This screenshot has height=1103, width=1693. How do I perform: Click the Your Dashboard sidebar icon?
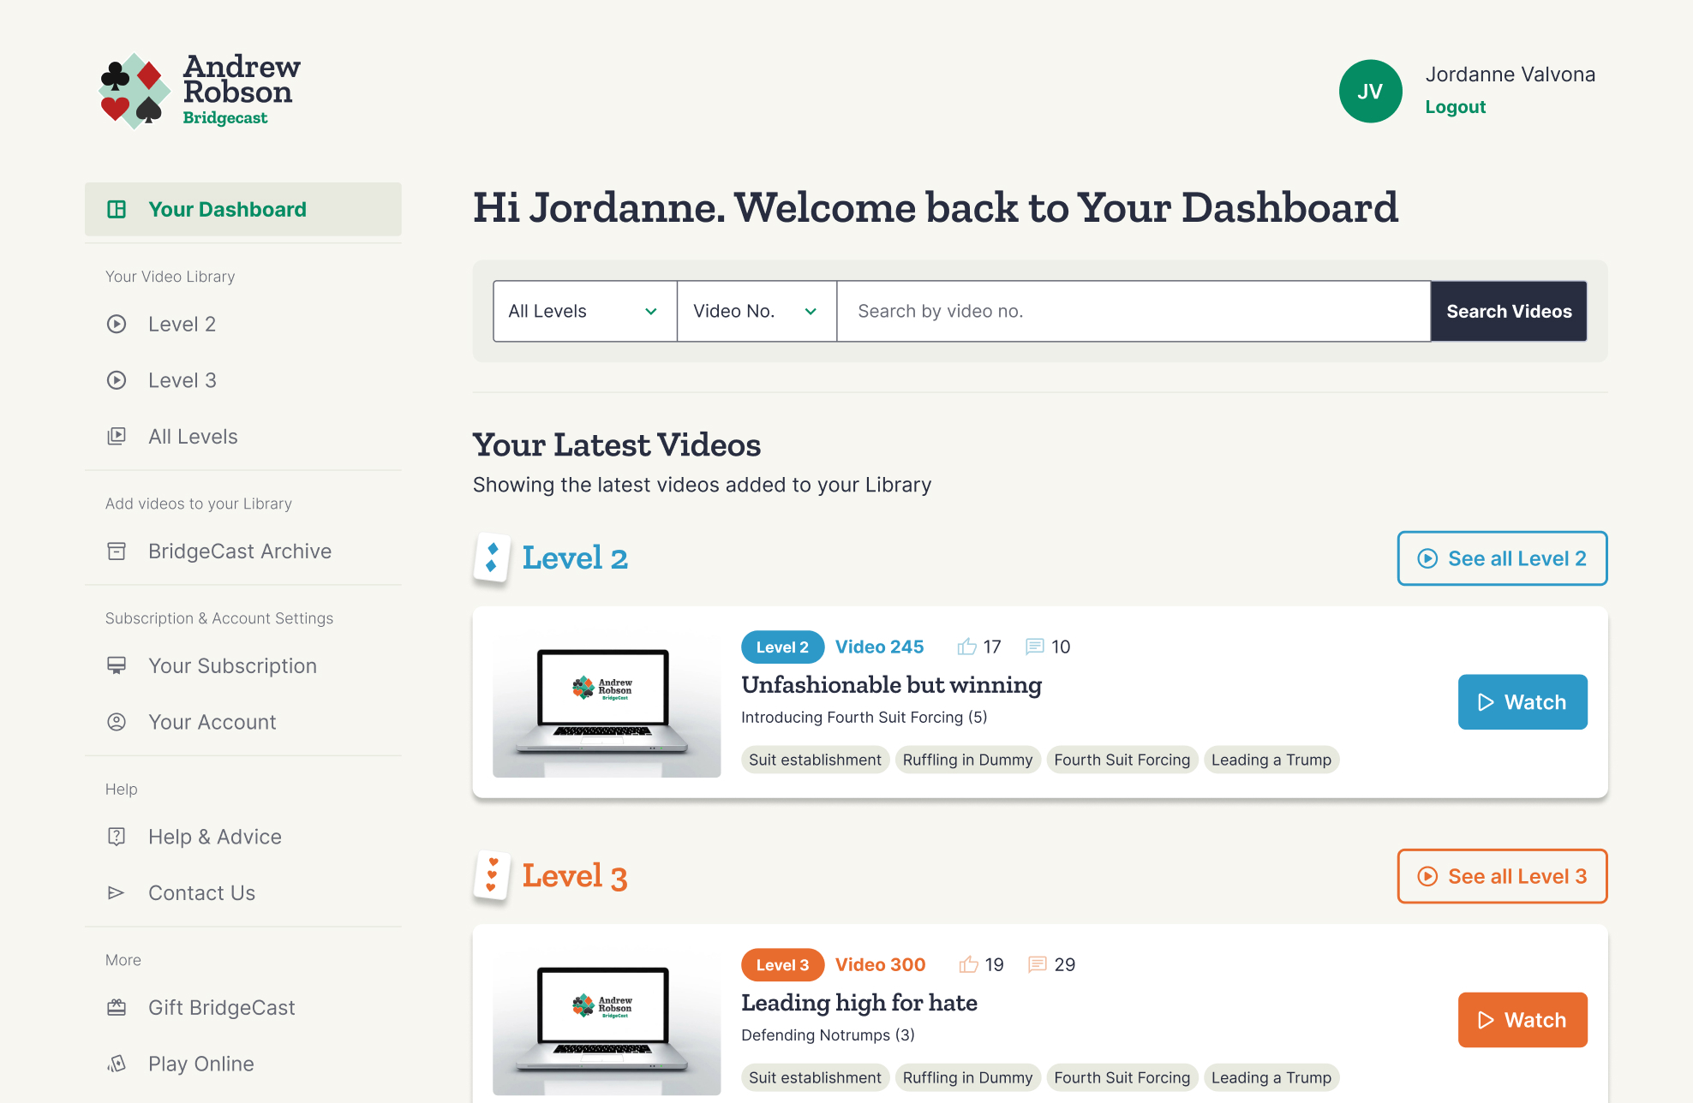117,209
